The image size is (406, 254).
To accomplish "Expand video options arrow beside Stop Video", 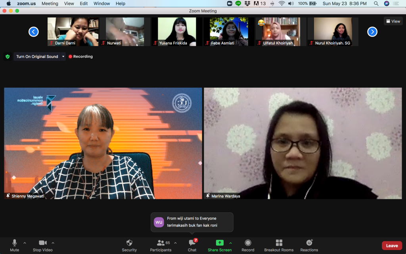I will (53, 243).
